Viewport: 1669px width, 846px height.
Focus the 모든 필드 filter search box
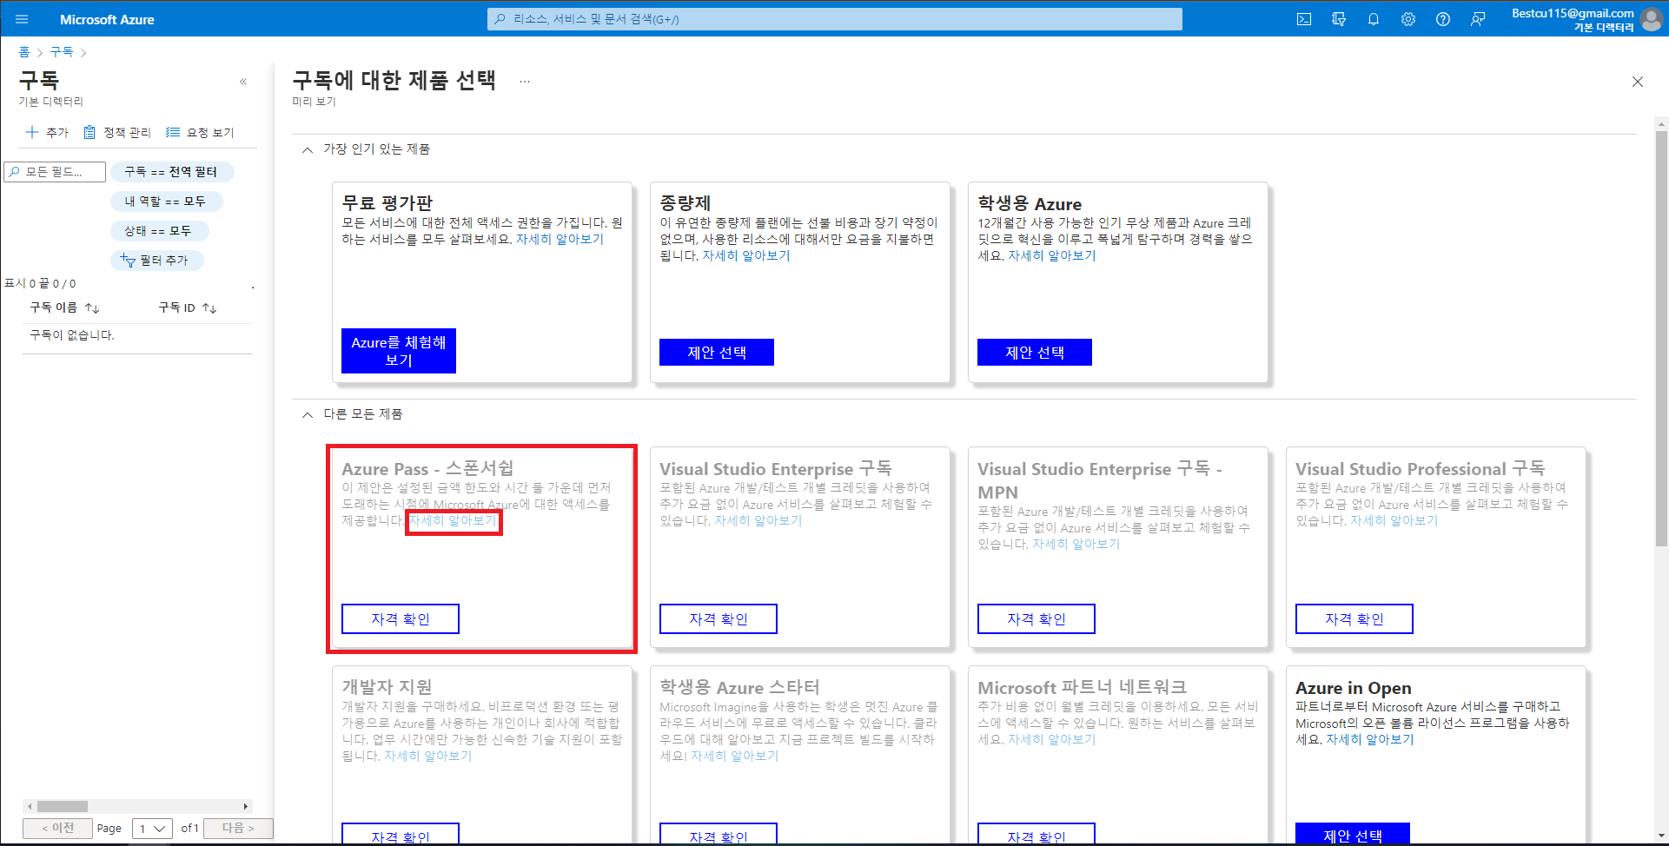[56, 172]
